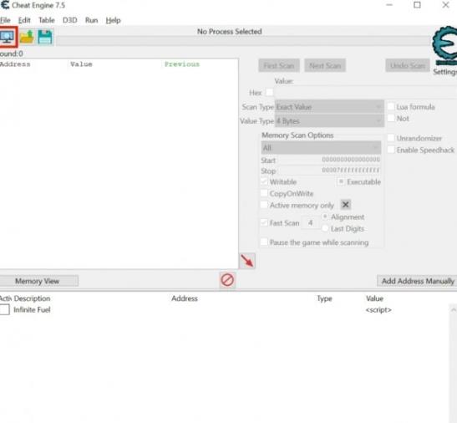The width and height of the screenshot is (457, 423).
Task: Click the Cheat Engine title bar icon
Action: click(5, 5)
